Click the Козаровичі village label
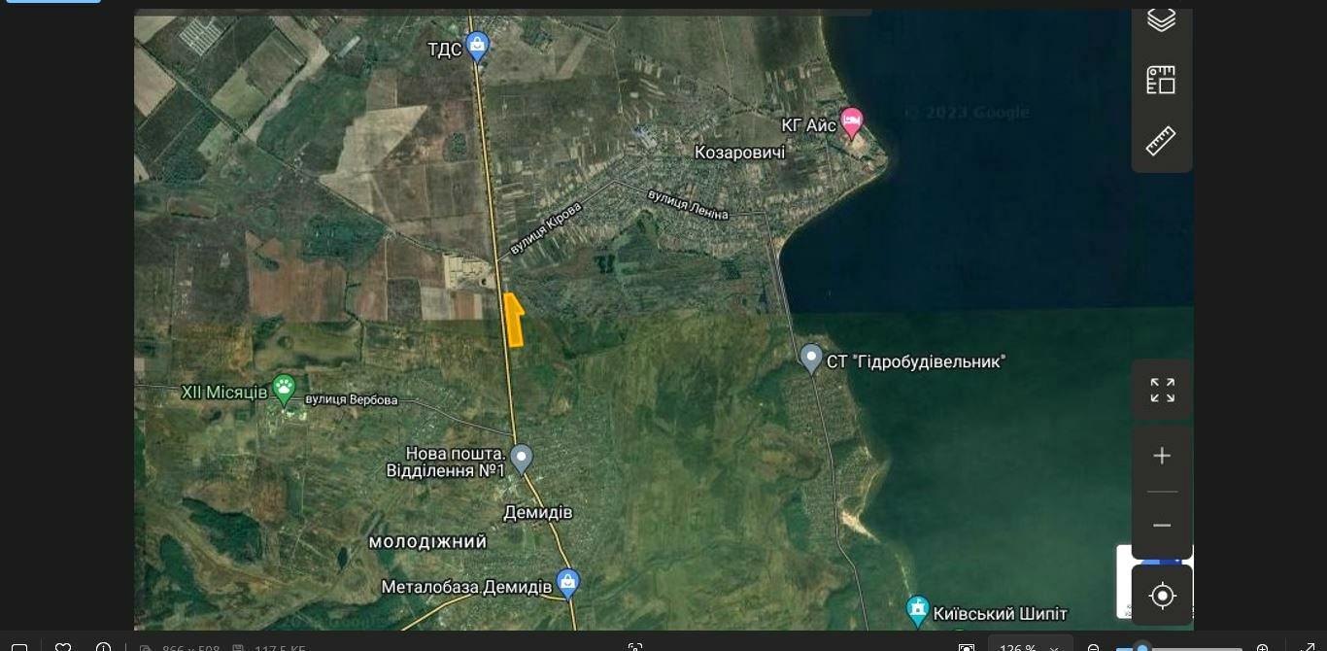 (739, 153)
